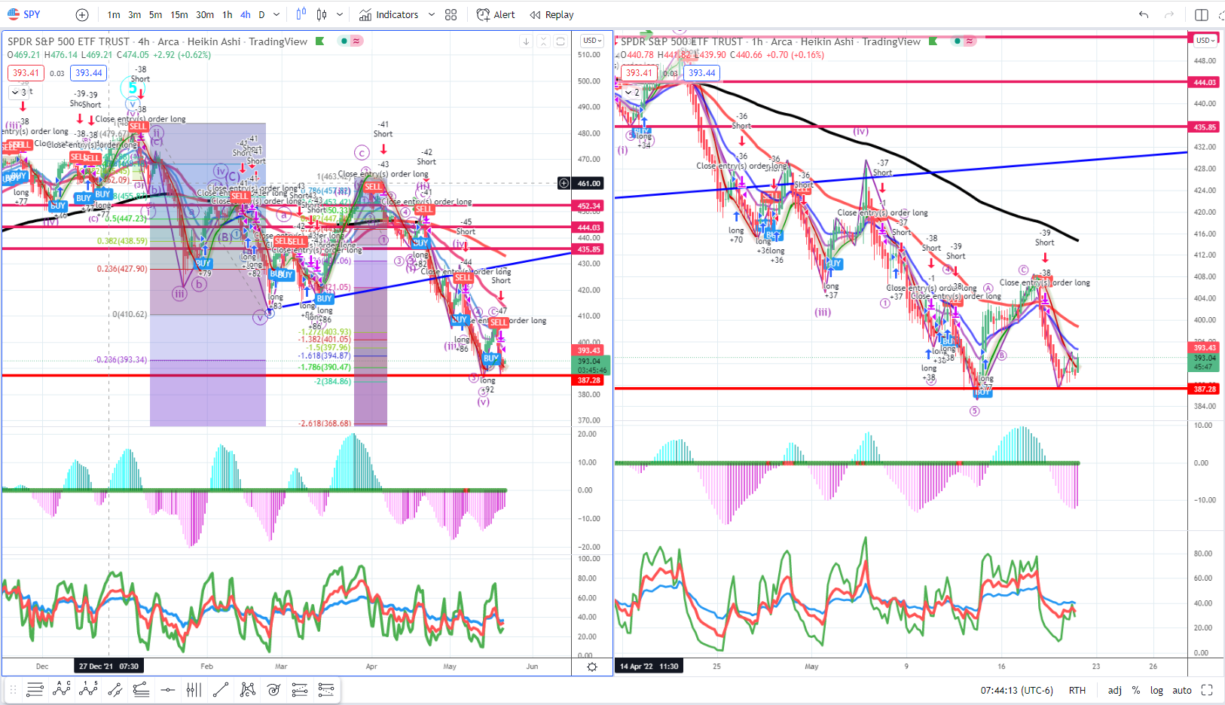Select the Fib spiral tool
Image resolution: width=1225 pixels, height=705 pixels.
click(x=273, y=689)
